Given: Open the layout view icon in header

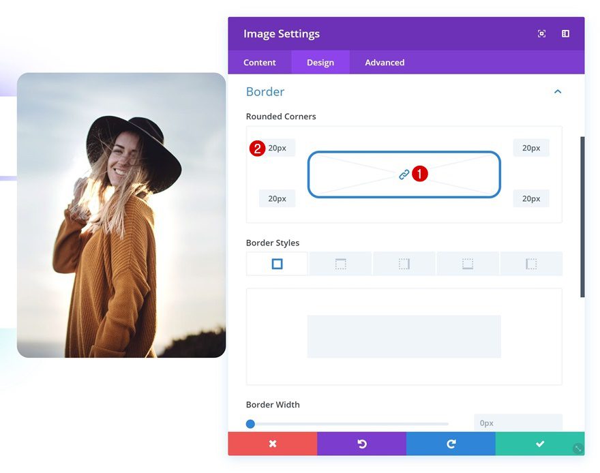Looking at the screenshot, I should 565,33.
